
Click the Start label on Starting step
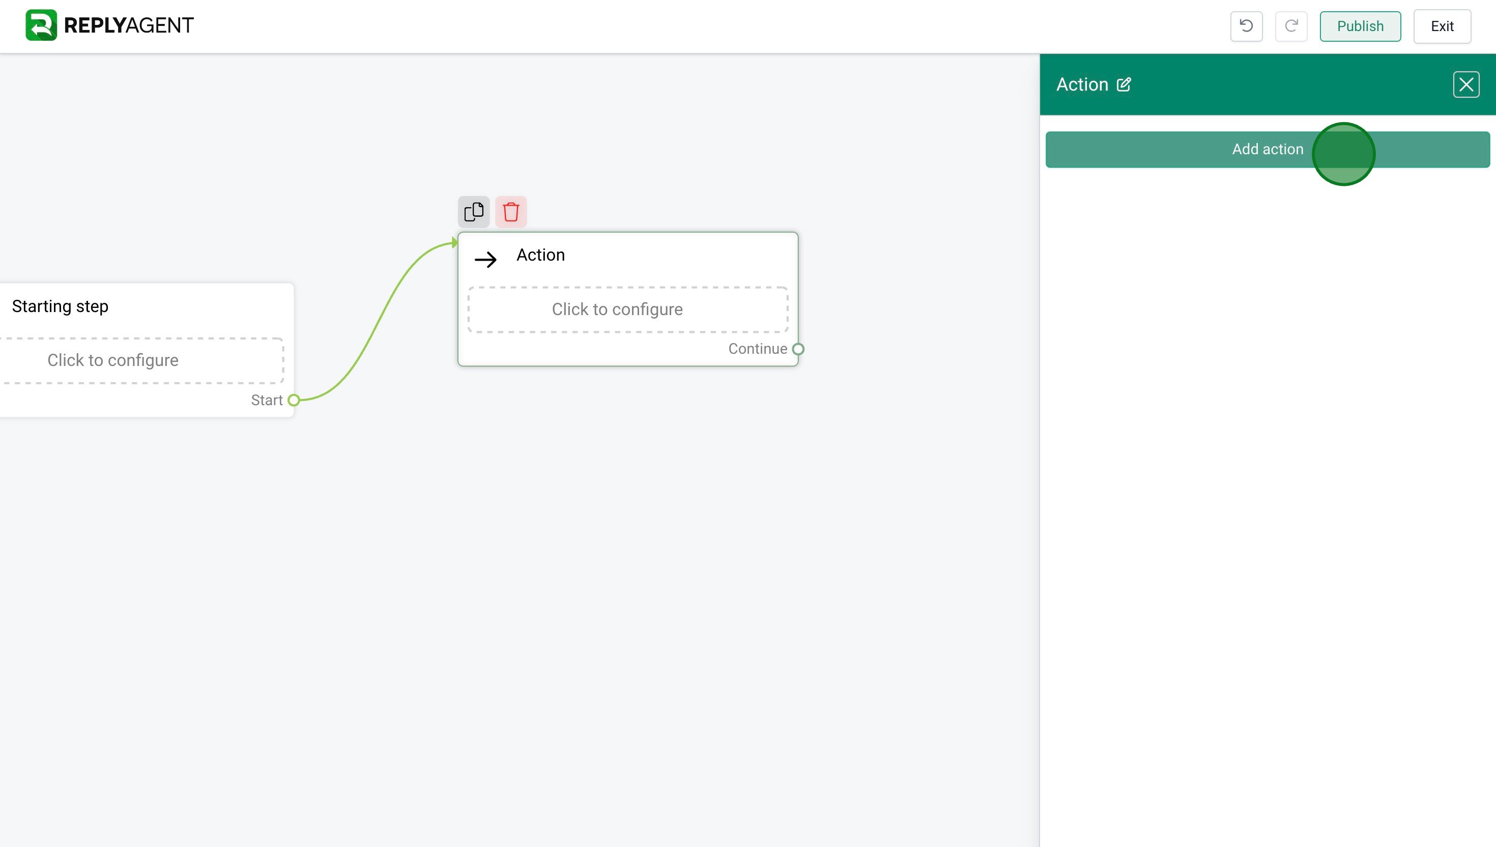(267, 400)
